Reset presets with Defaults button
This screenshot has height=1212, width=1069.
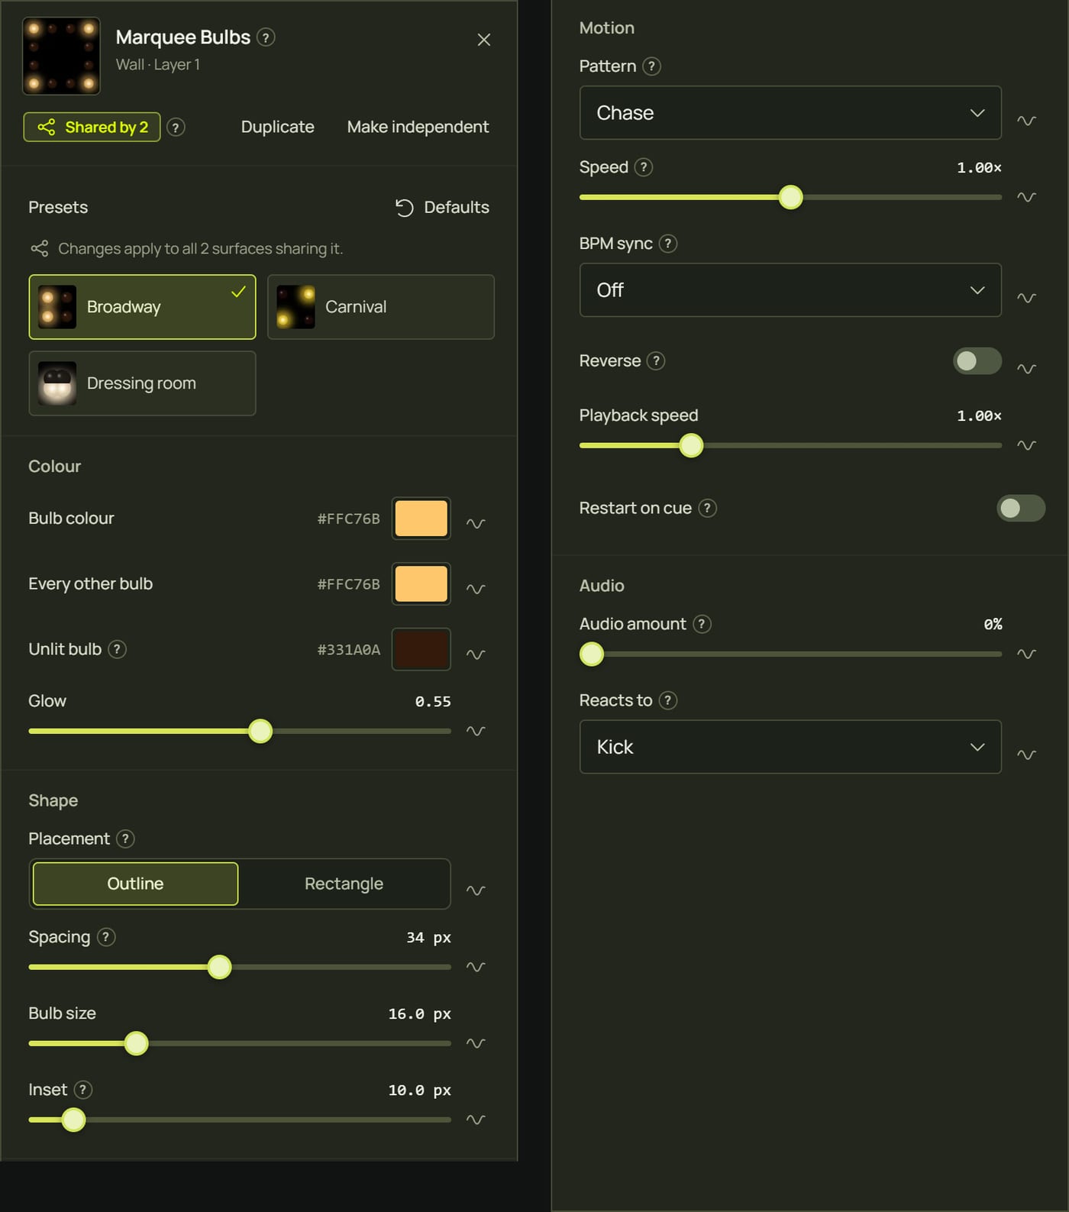[x=442, y=208]
